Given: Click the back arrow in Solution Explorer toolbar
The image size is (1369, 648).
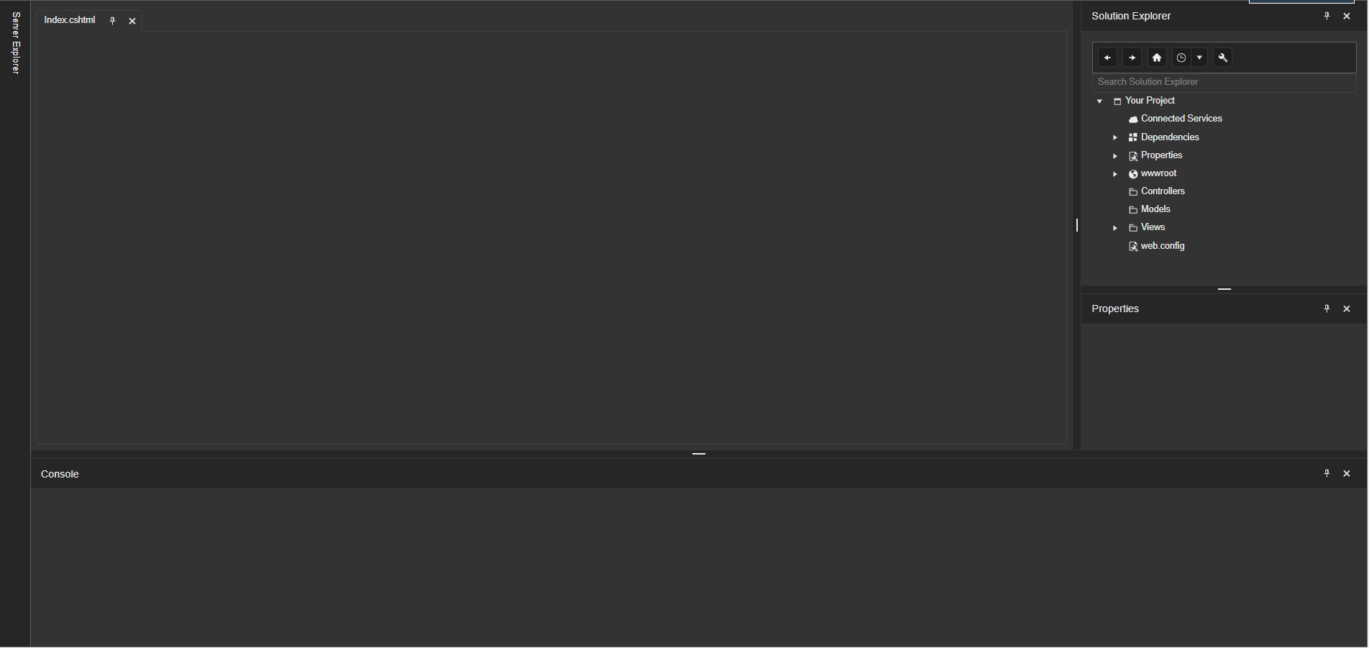Looking at the screenshot, I should [x=1107, y=58].
